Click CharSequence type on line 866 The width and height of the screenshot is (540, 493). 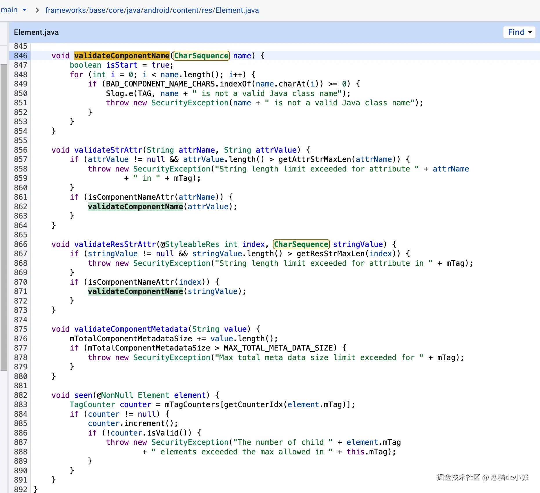(x=301, y=244)
